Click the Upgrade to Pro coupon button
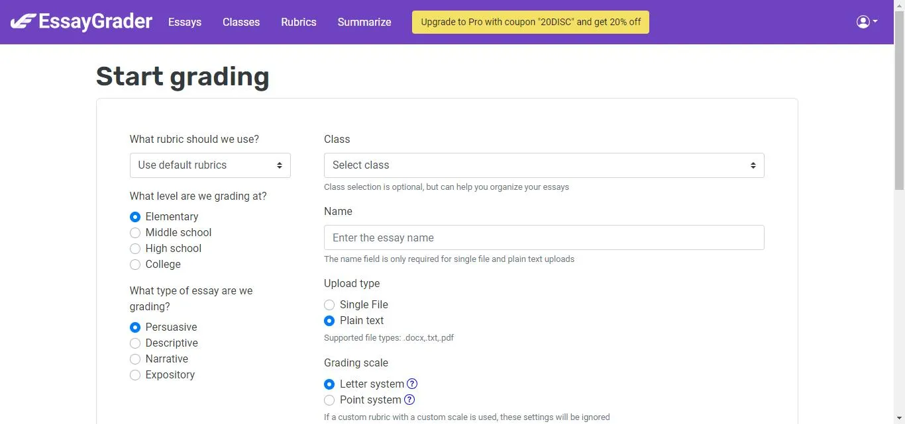This screenshot has height=424, width=905. pos(530,22)
